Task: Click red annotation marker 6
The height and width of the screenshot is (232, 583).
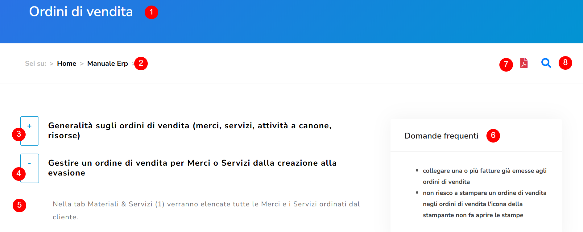Action: click(493, 136)
